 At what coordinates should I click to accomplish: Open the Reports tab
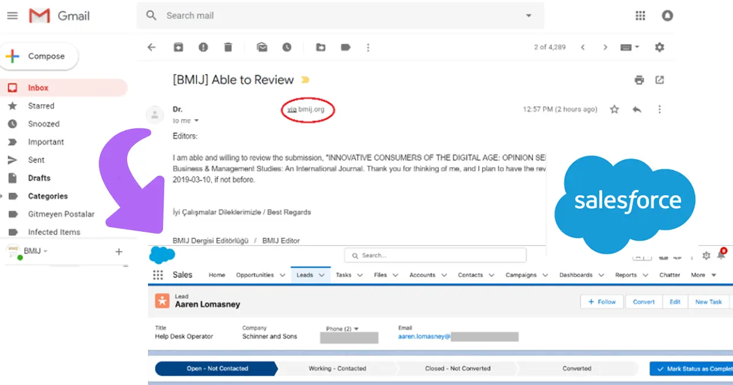click(x=625, y=275)
